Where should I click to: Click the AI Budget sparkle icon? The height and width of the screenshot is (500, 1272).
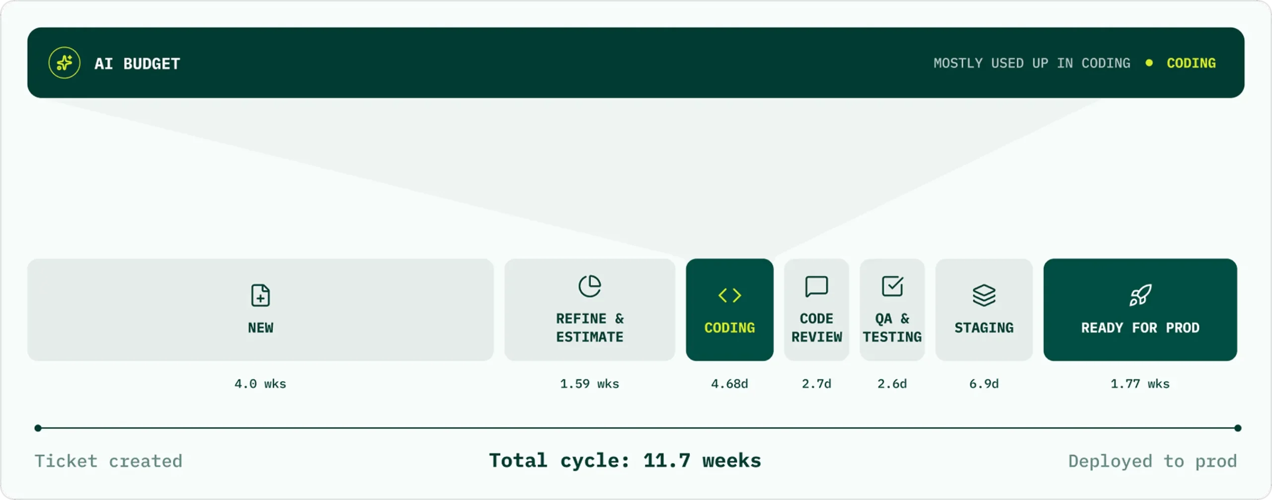65,63
